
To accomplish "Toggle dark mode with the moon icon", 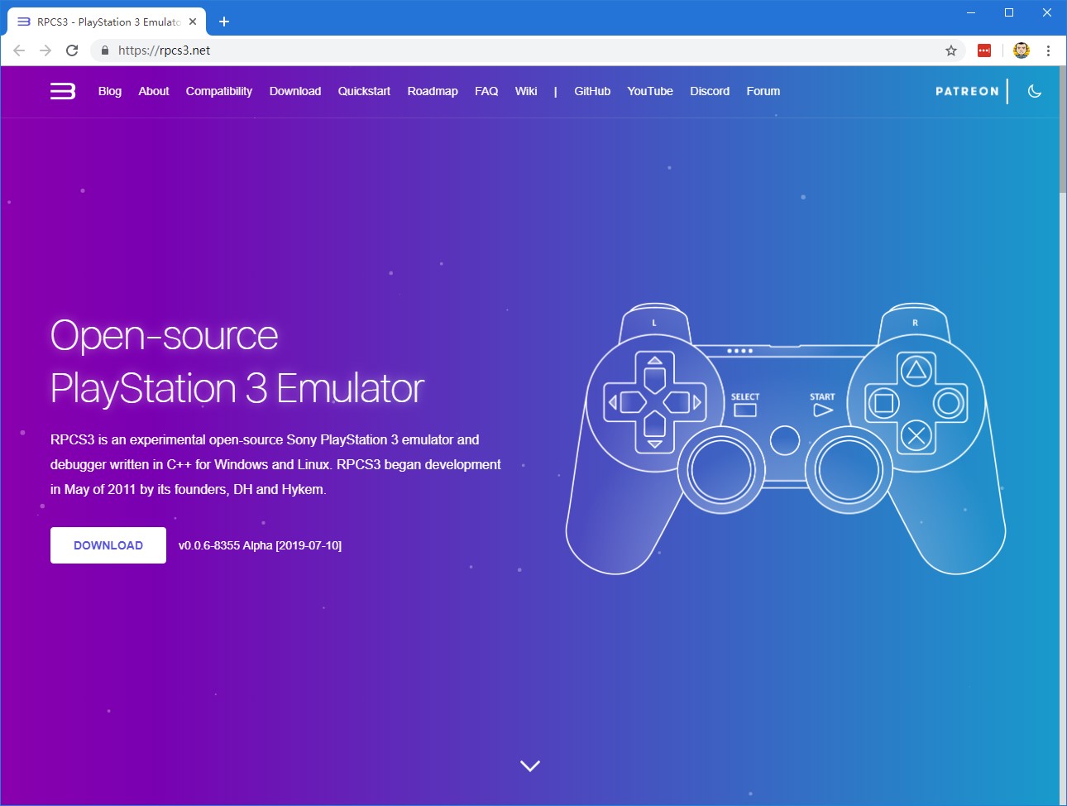I will point(1034,91).
